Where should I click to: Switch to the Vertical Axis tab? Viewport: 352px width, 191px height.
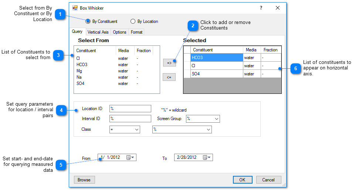(98, 32)
